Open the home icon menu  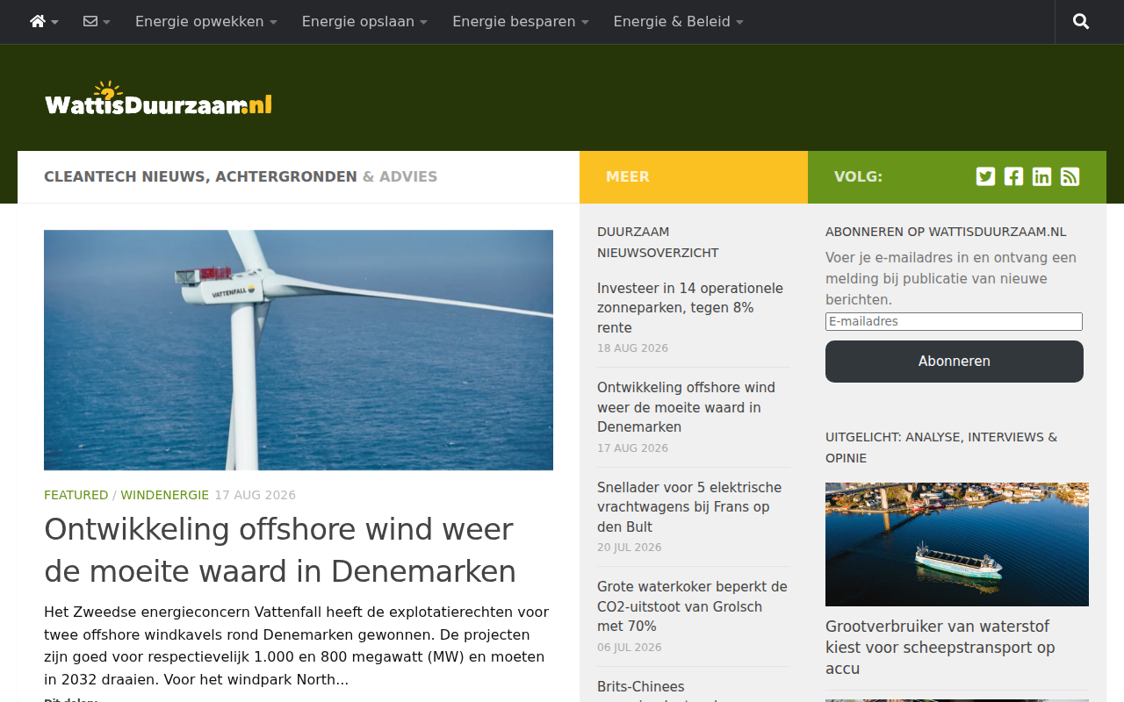point(44,22)
